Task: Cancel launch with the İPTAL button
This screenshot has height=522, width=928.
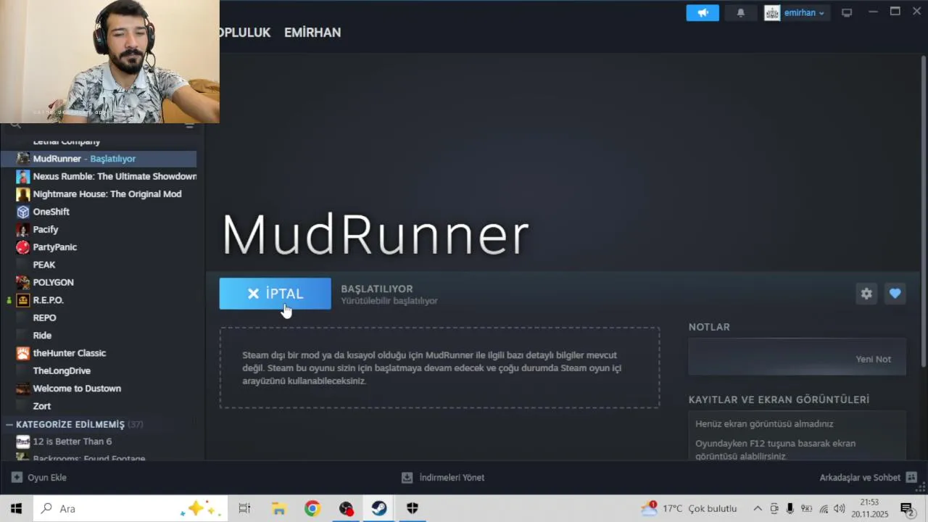Action: (275, 294)
